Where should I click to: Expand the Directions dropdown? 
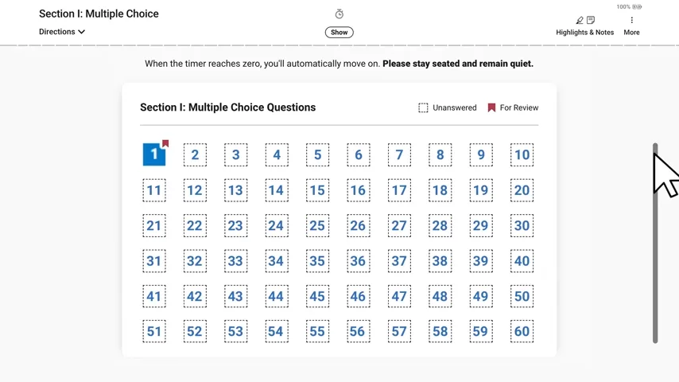62,32
